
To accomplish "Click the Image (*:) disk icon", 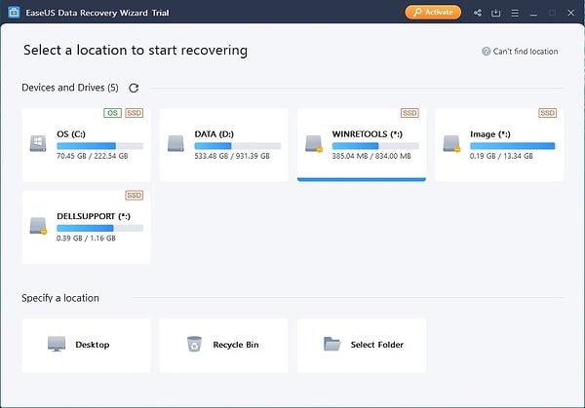I will click(x=451, y=144).
